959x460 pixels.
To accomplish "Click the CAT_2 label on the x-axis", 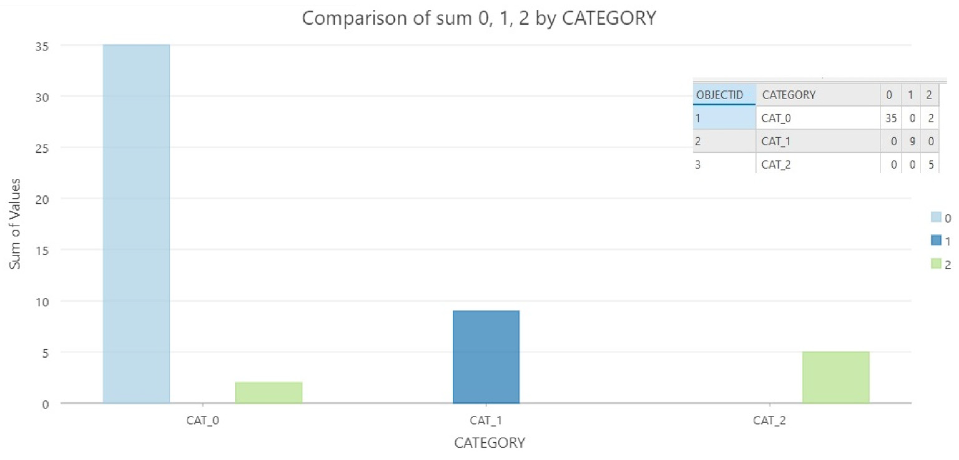I will [769, 420].
